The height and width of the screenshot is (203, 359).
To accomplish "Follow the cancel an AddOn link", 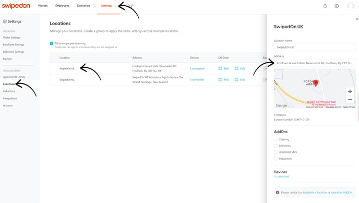I will coord(341,193).
